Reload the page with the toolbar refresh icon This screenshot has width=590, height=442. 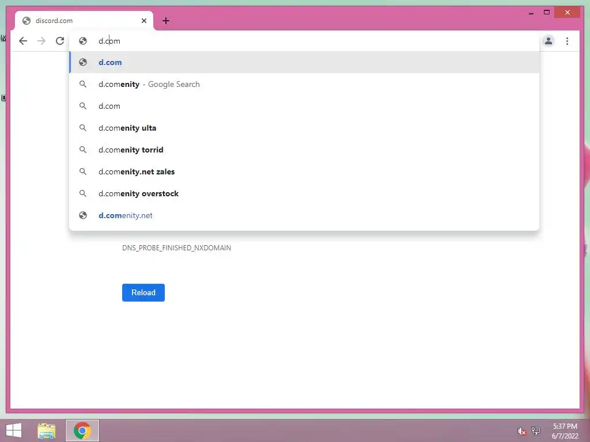(60, 41)
